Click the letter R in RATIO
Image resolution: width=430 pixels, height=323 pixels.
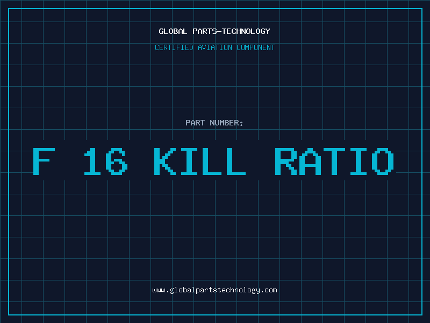[x=285, y=161]
